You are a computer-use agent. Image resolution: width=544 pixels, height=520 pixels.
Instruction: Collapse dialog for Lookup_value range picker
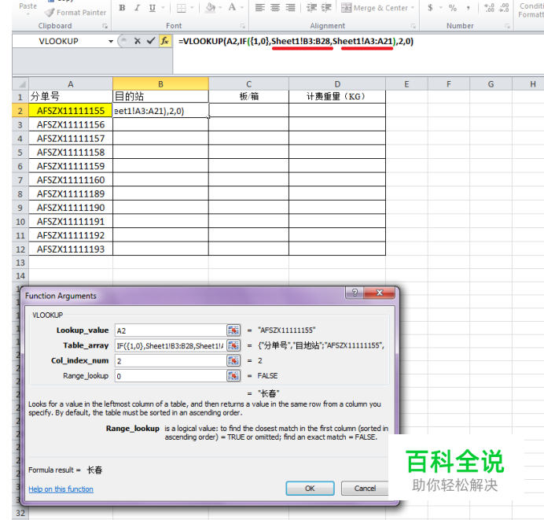coord(233,330)
